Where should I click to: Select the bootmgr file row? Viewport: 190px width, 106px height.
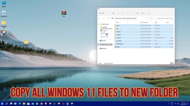[x=144, y=41]
